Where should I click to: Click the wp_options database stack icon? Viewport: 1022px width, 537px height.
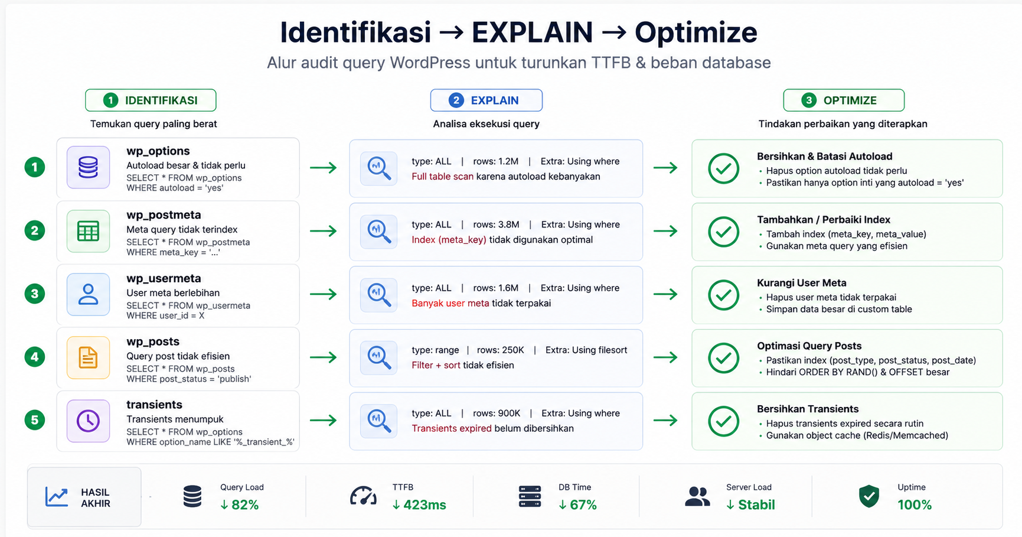point(88,167)
